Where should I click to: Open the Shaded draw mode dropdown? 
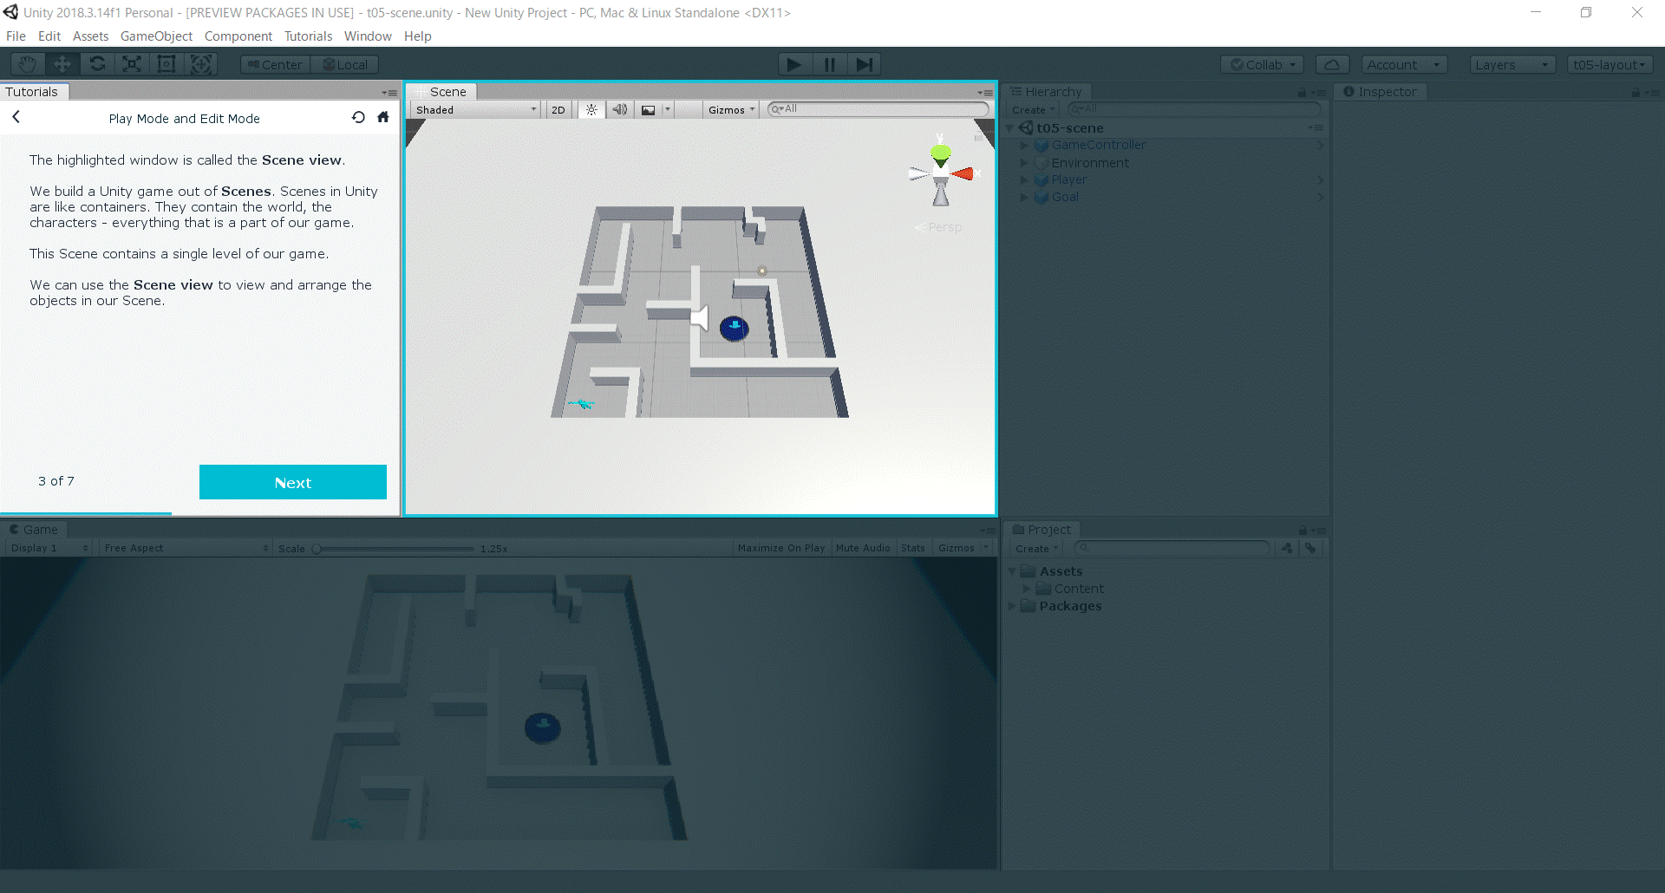[476, 110]
